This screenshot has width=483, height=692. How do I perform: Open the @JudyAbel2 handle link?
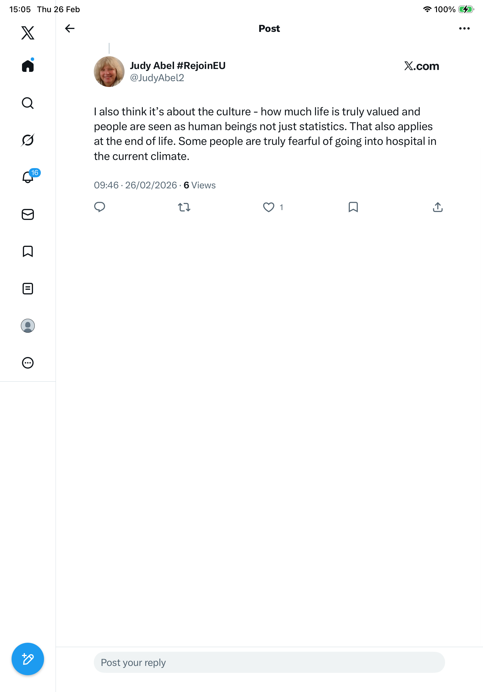[157, 78]
